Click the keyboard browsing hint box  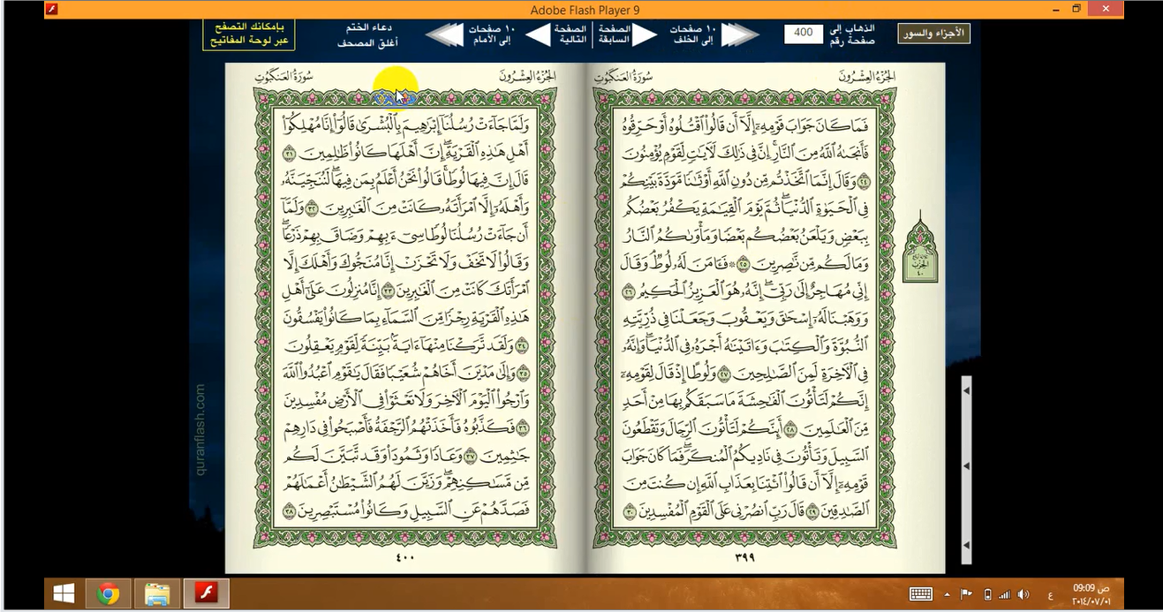(249, 34)
